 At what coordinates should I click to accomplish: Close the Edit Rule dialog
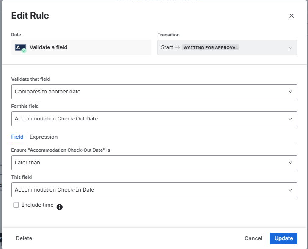click(x=291, y=16)
